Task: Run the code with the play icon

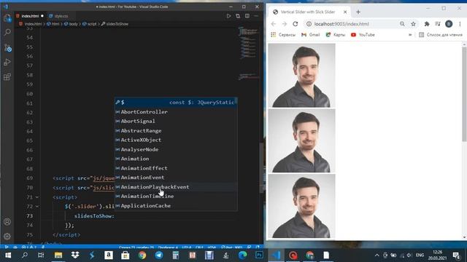Action: (228, 16)
